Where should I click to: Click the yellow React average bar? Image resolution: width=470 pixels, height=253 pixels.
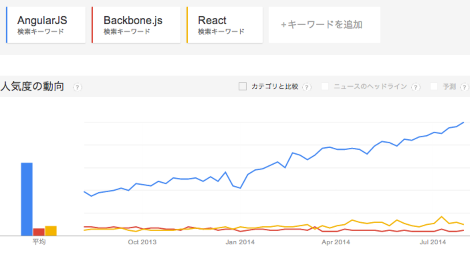tap(51, 231)
